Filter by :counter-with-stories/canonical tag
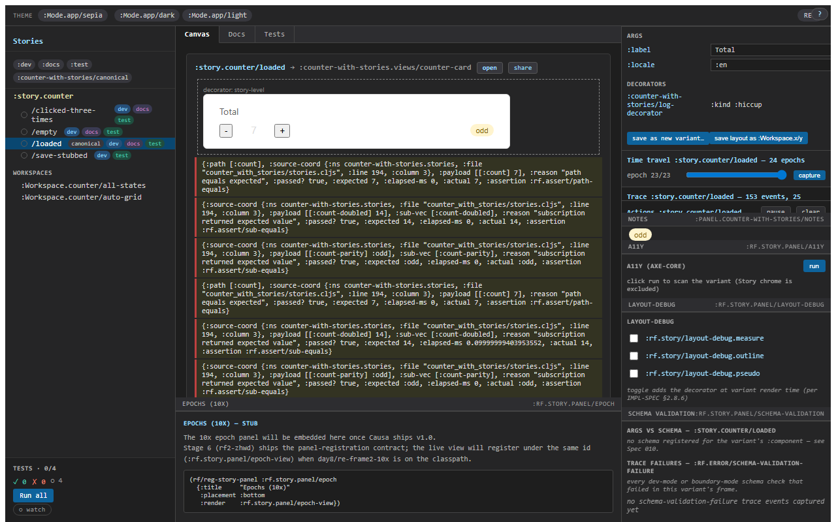 [x=72, y=77]
